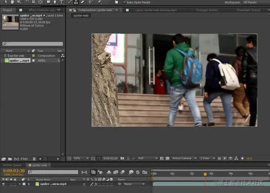Click the Auto-keyframe stopwatch icon in timeline

pos(138,172)
